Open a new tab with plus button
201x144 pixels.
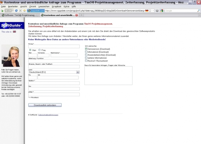click(x=81, y=15)
